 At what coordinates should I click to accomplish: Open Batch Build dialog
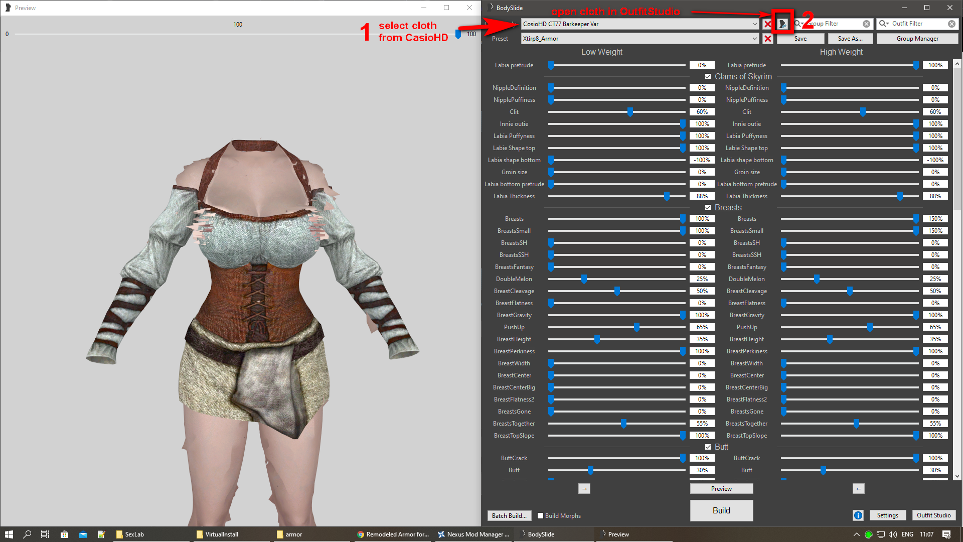[x=509, y=515]
